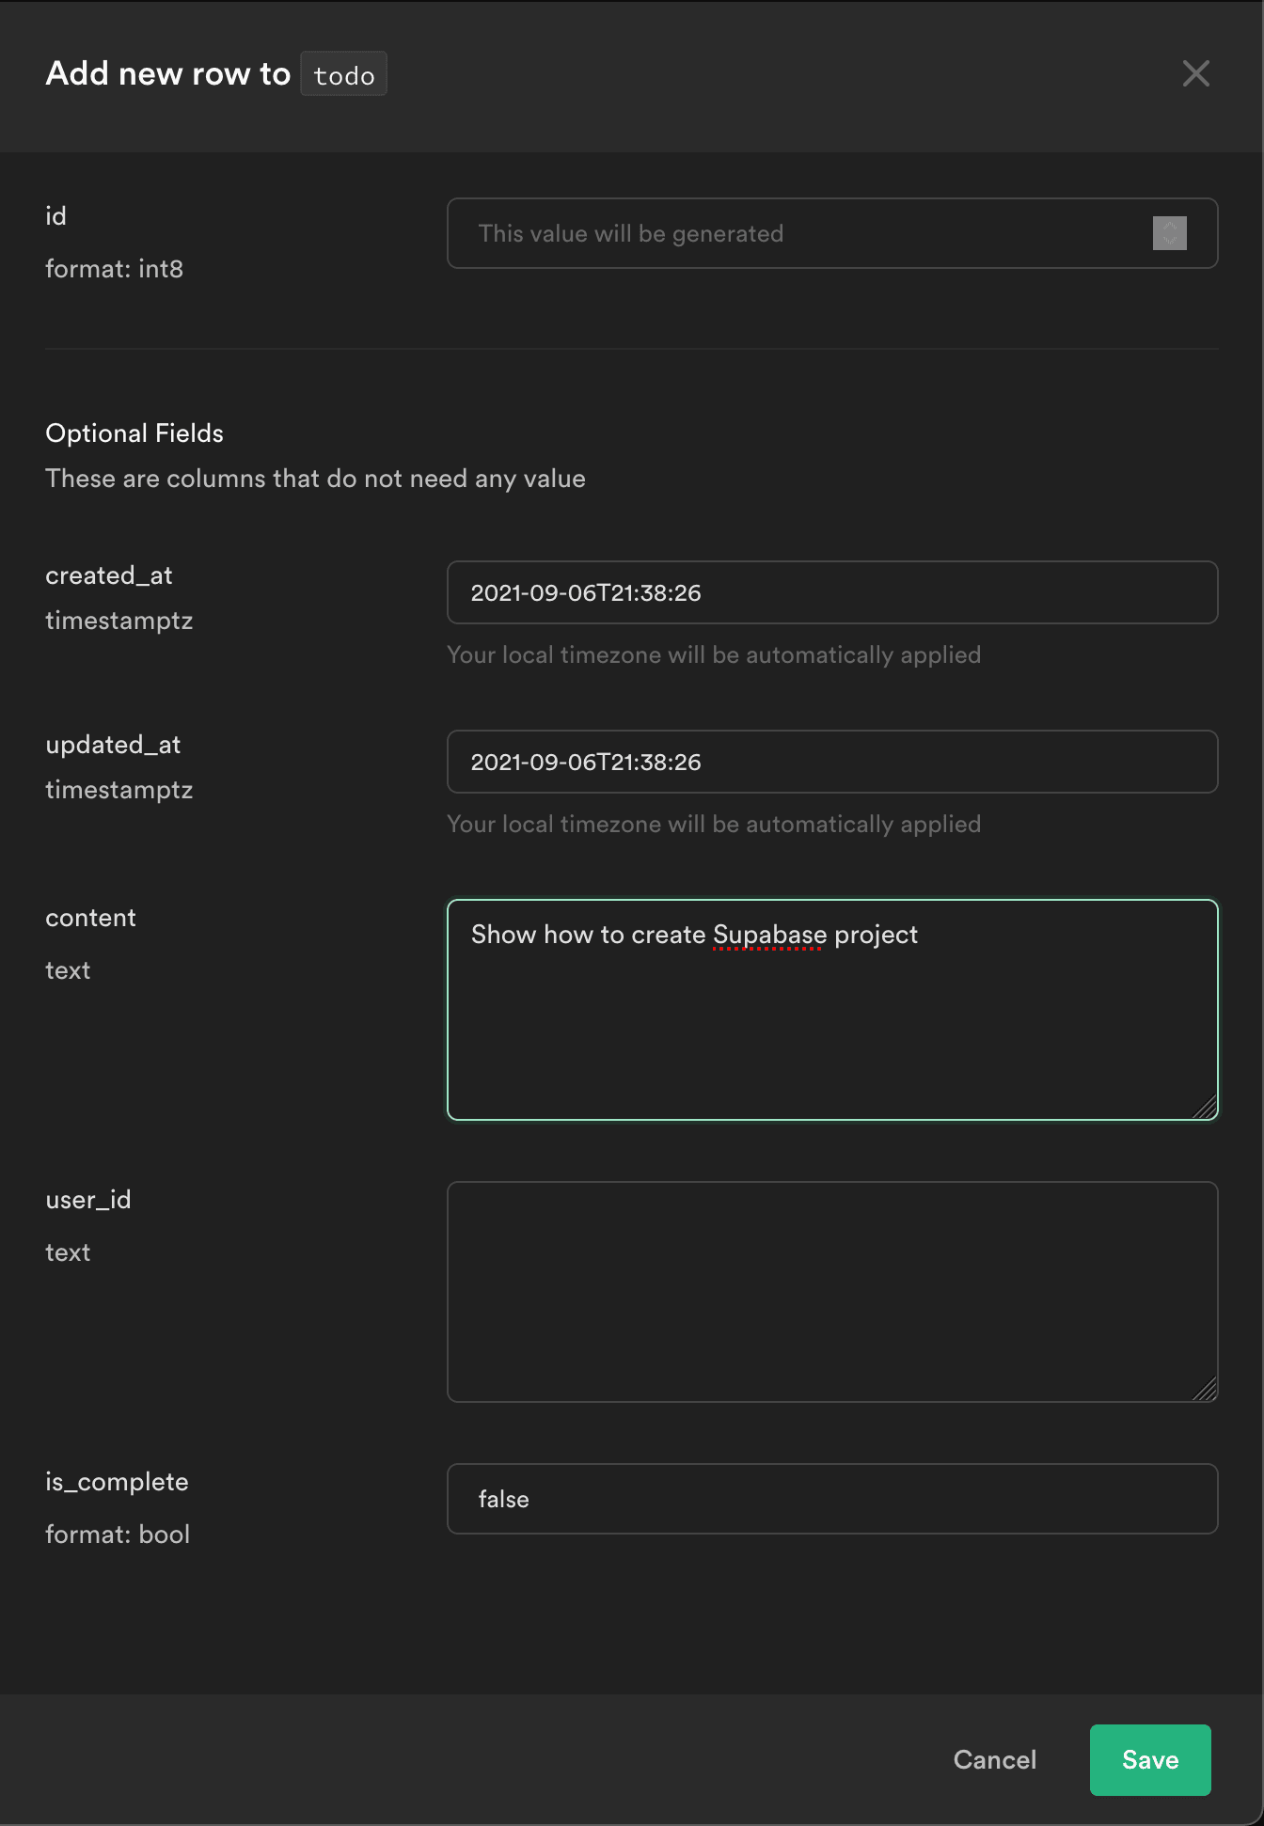Viewport: 1264px width, 1826px height.
Task: Click the is_complete column label
Action: pos(117,1482)
